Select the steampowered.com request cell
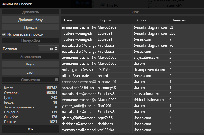The height and width of the screenshot is (135, 204). (x=150, y=70)
